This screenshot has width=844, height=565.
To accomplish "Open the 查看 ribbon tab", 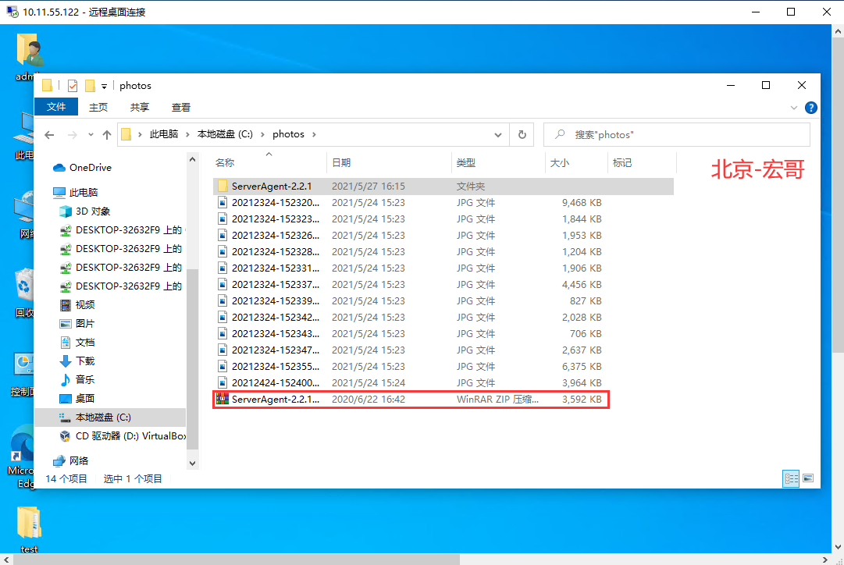I will (181, 107).
